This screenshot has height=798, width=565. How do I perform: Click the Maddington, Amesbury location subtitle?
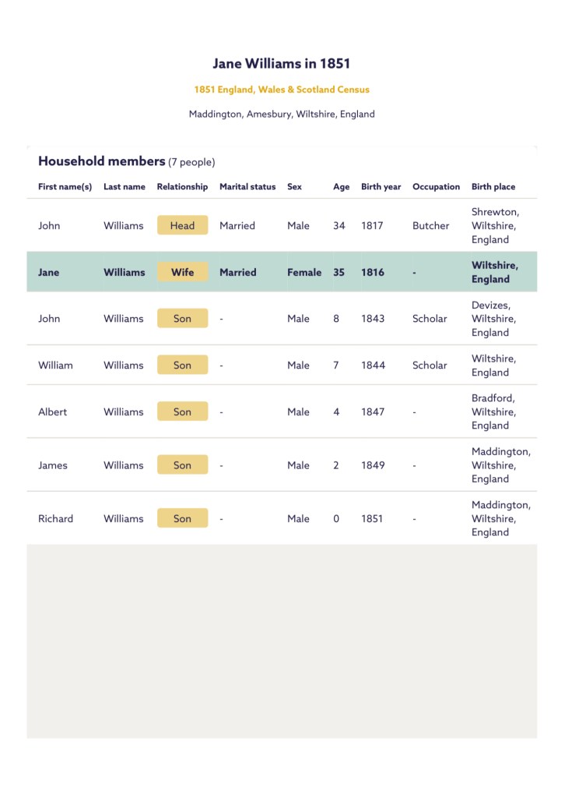pyautogui.click(x=282, y=114)
